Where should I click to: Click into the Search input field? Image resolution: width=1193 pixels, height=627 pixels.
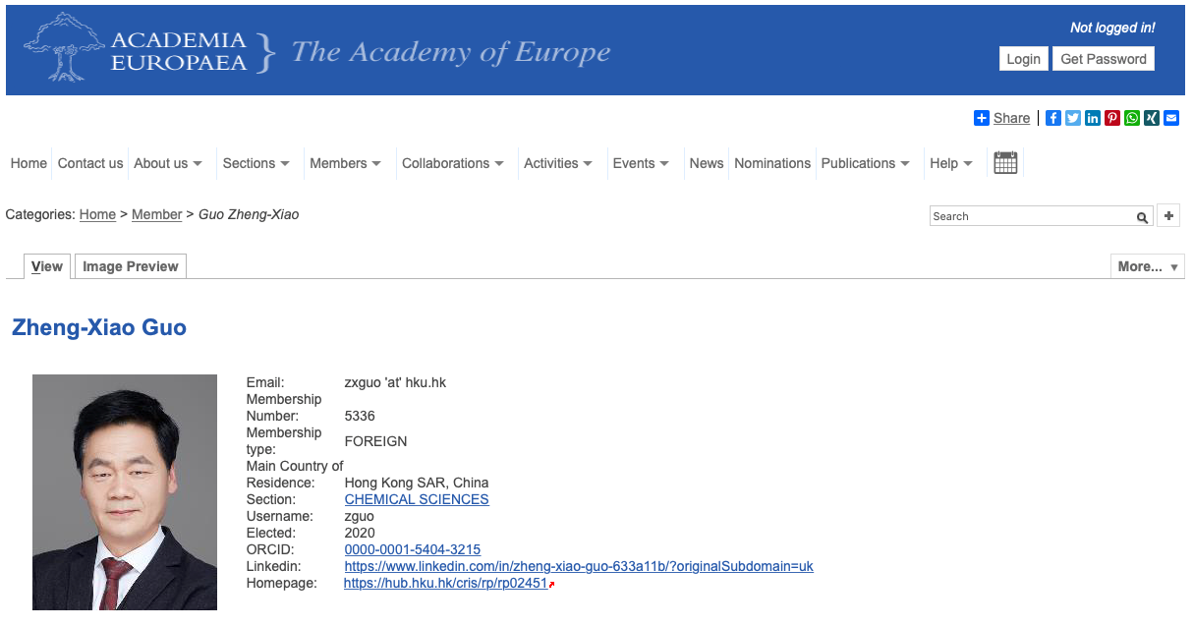point(1032,216)
